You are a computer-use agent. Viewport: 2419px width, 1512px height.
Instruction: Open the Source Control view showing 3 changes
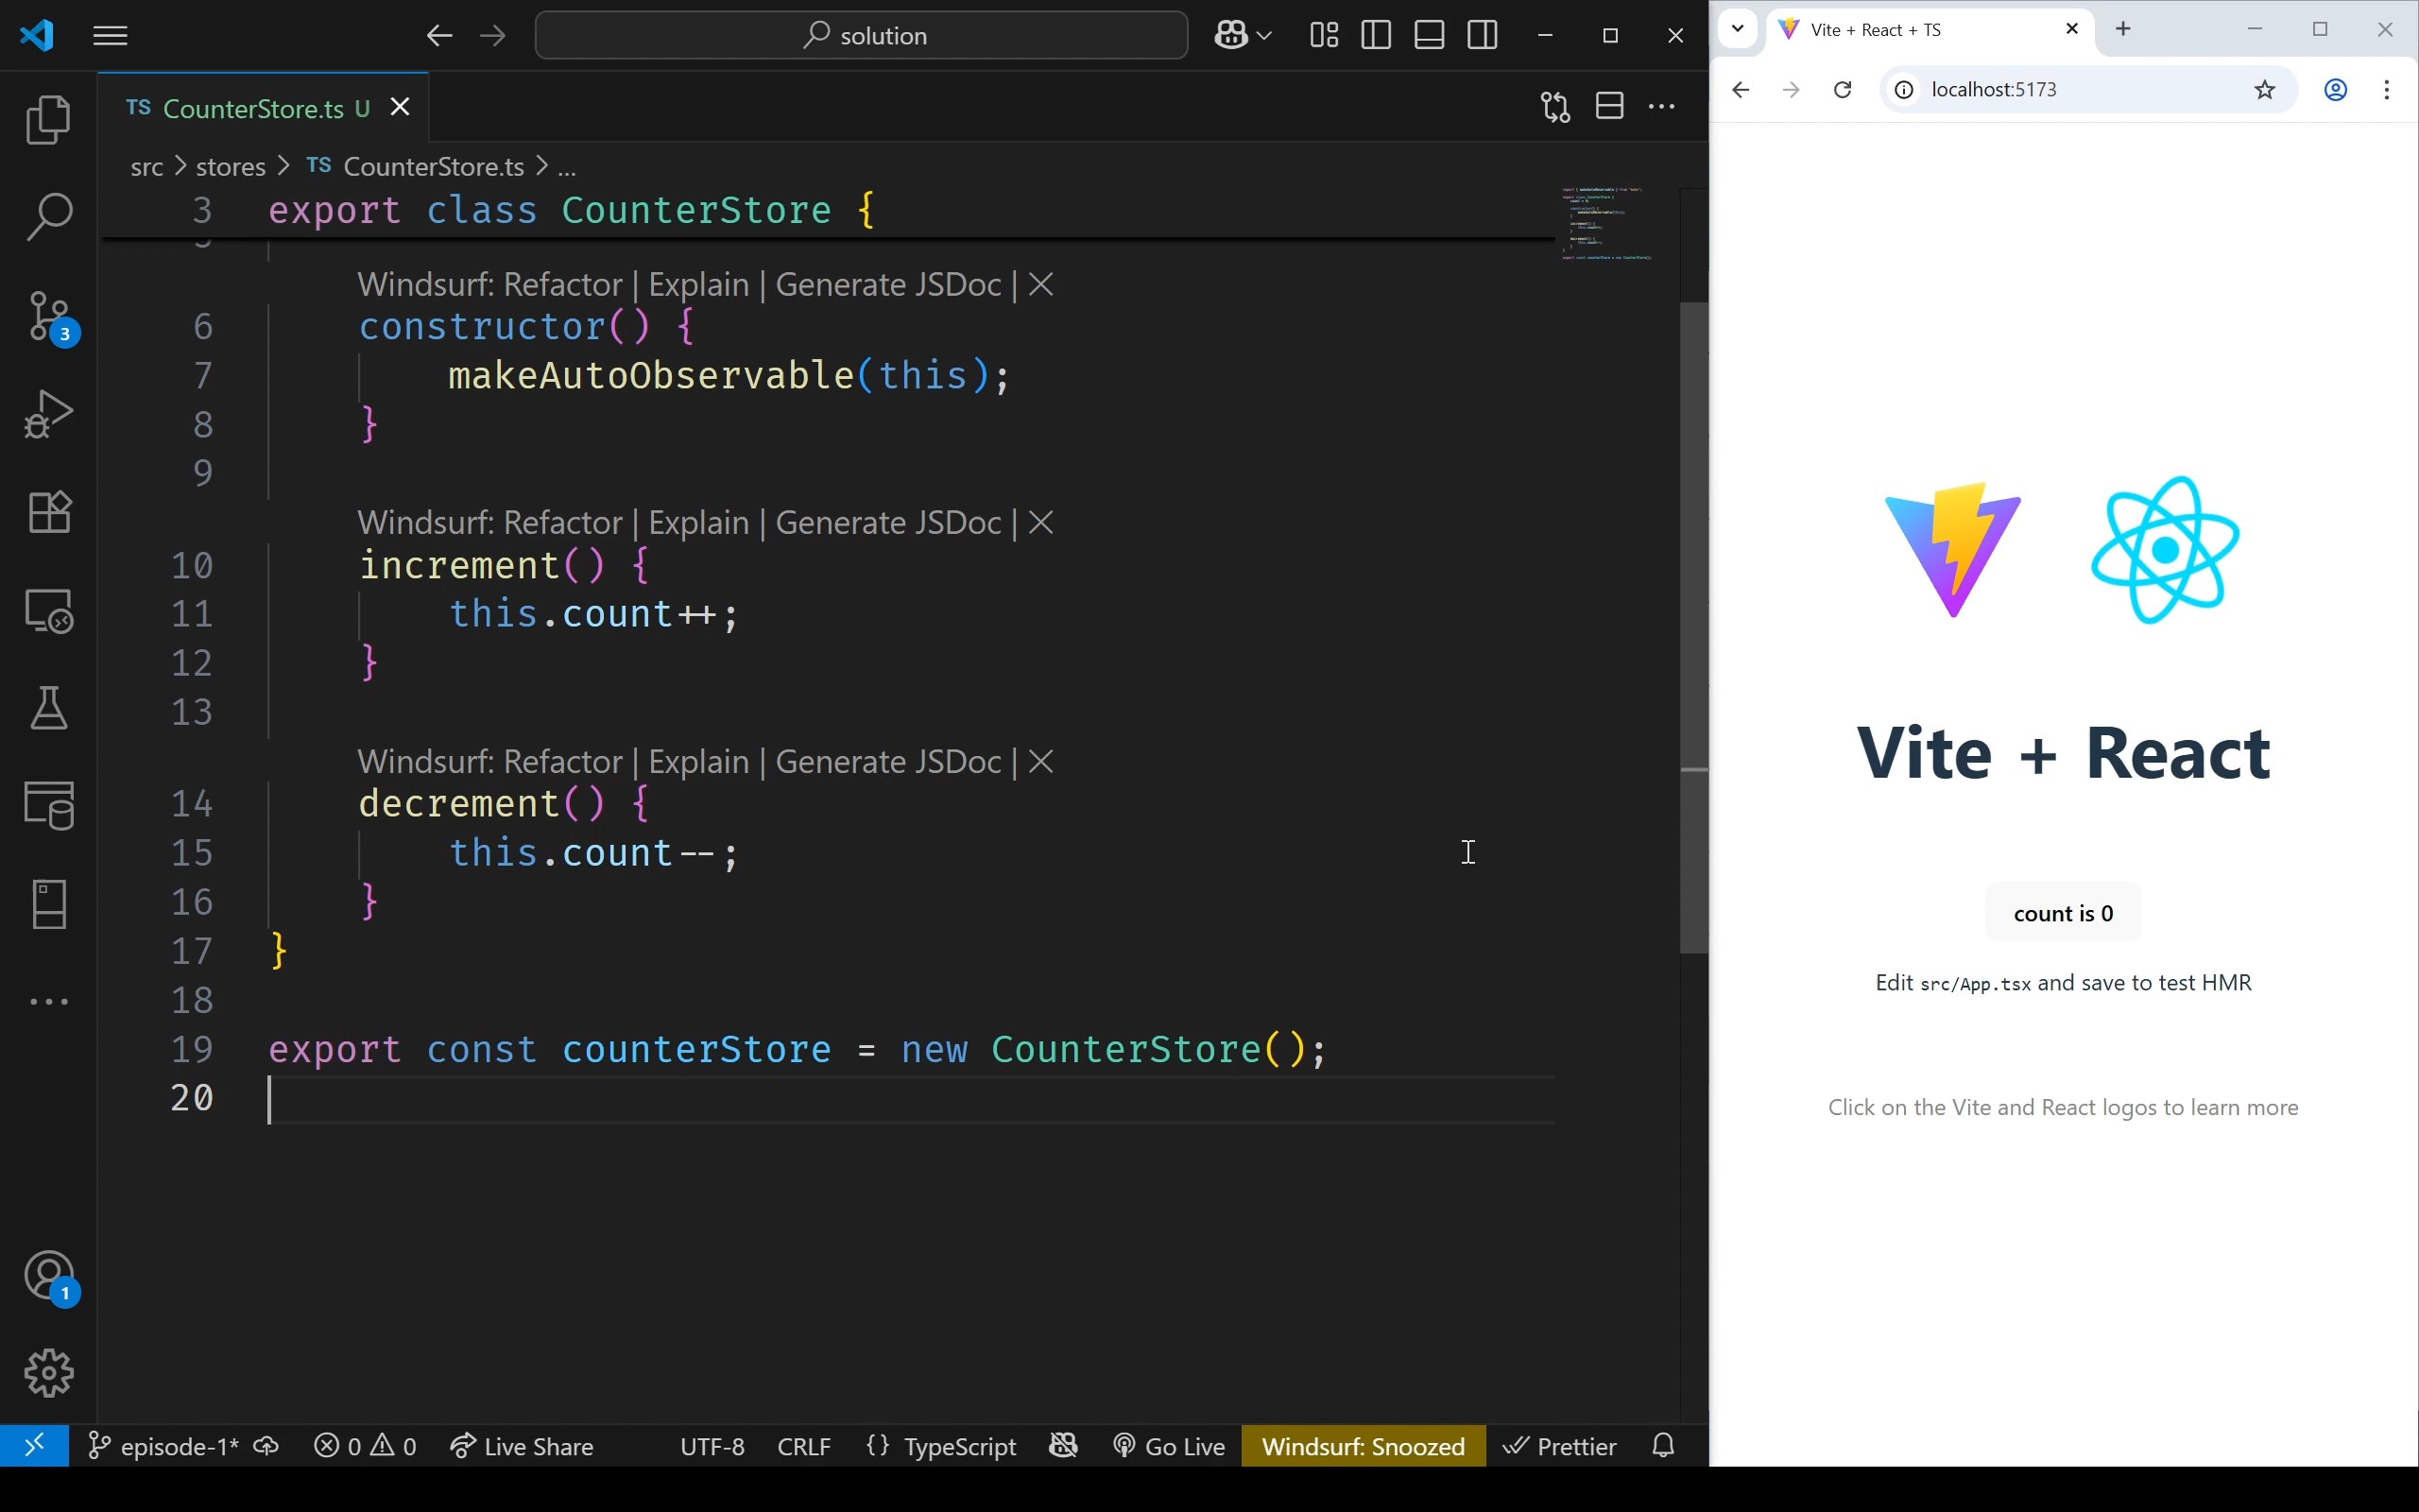(47, 315)
